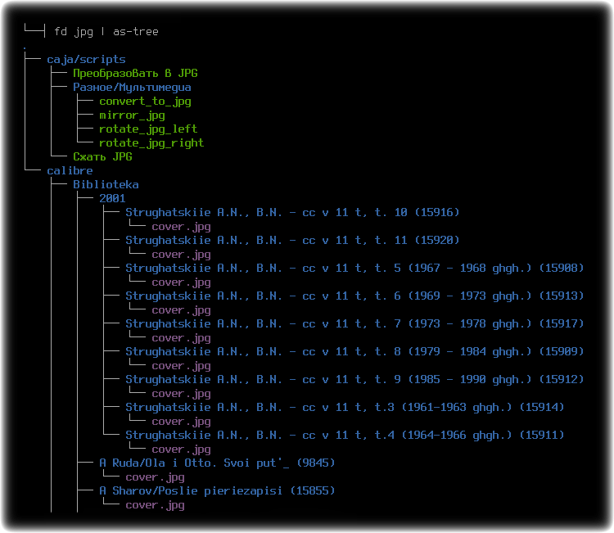Select the "Разное/Мультимедиа" folder entry
This screenshot has height=533, width=614.
click(132, 88)
